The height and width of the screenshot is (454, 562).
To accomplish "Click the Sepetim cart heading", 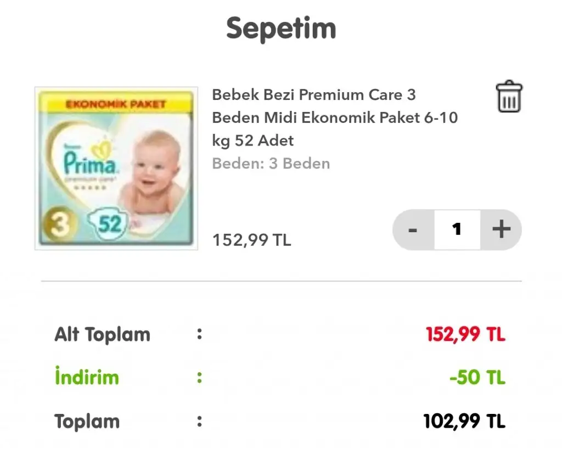I will pyautogui.click(x=281, y=27).
